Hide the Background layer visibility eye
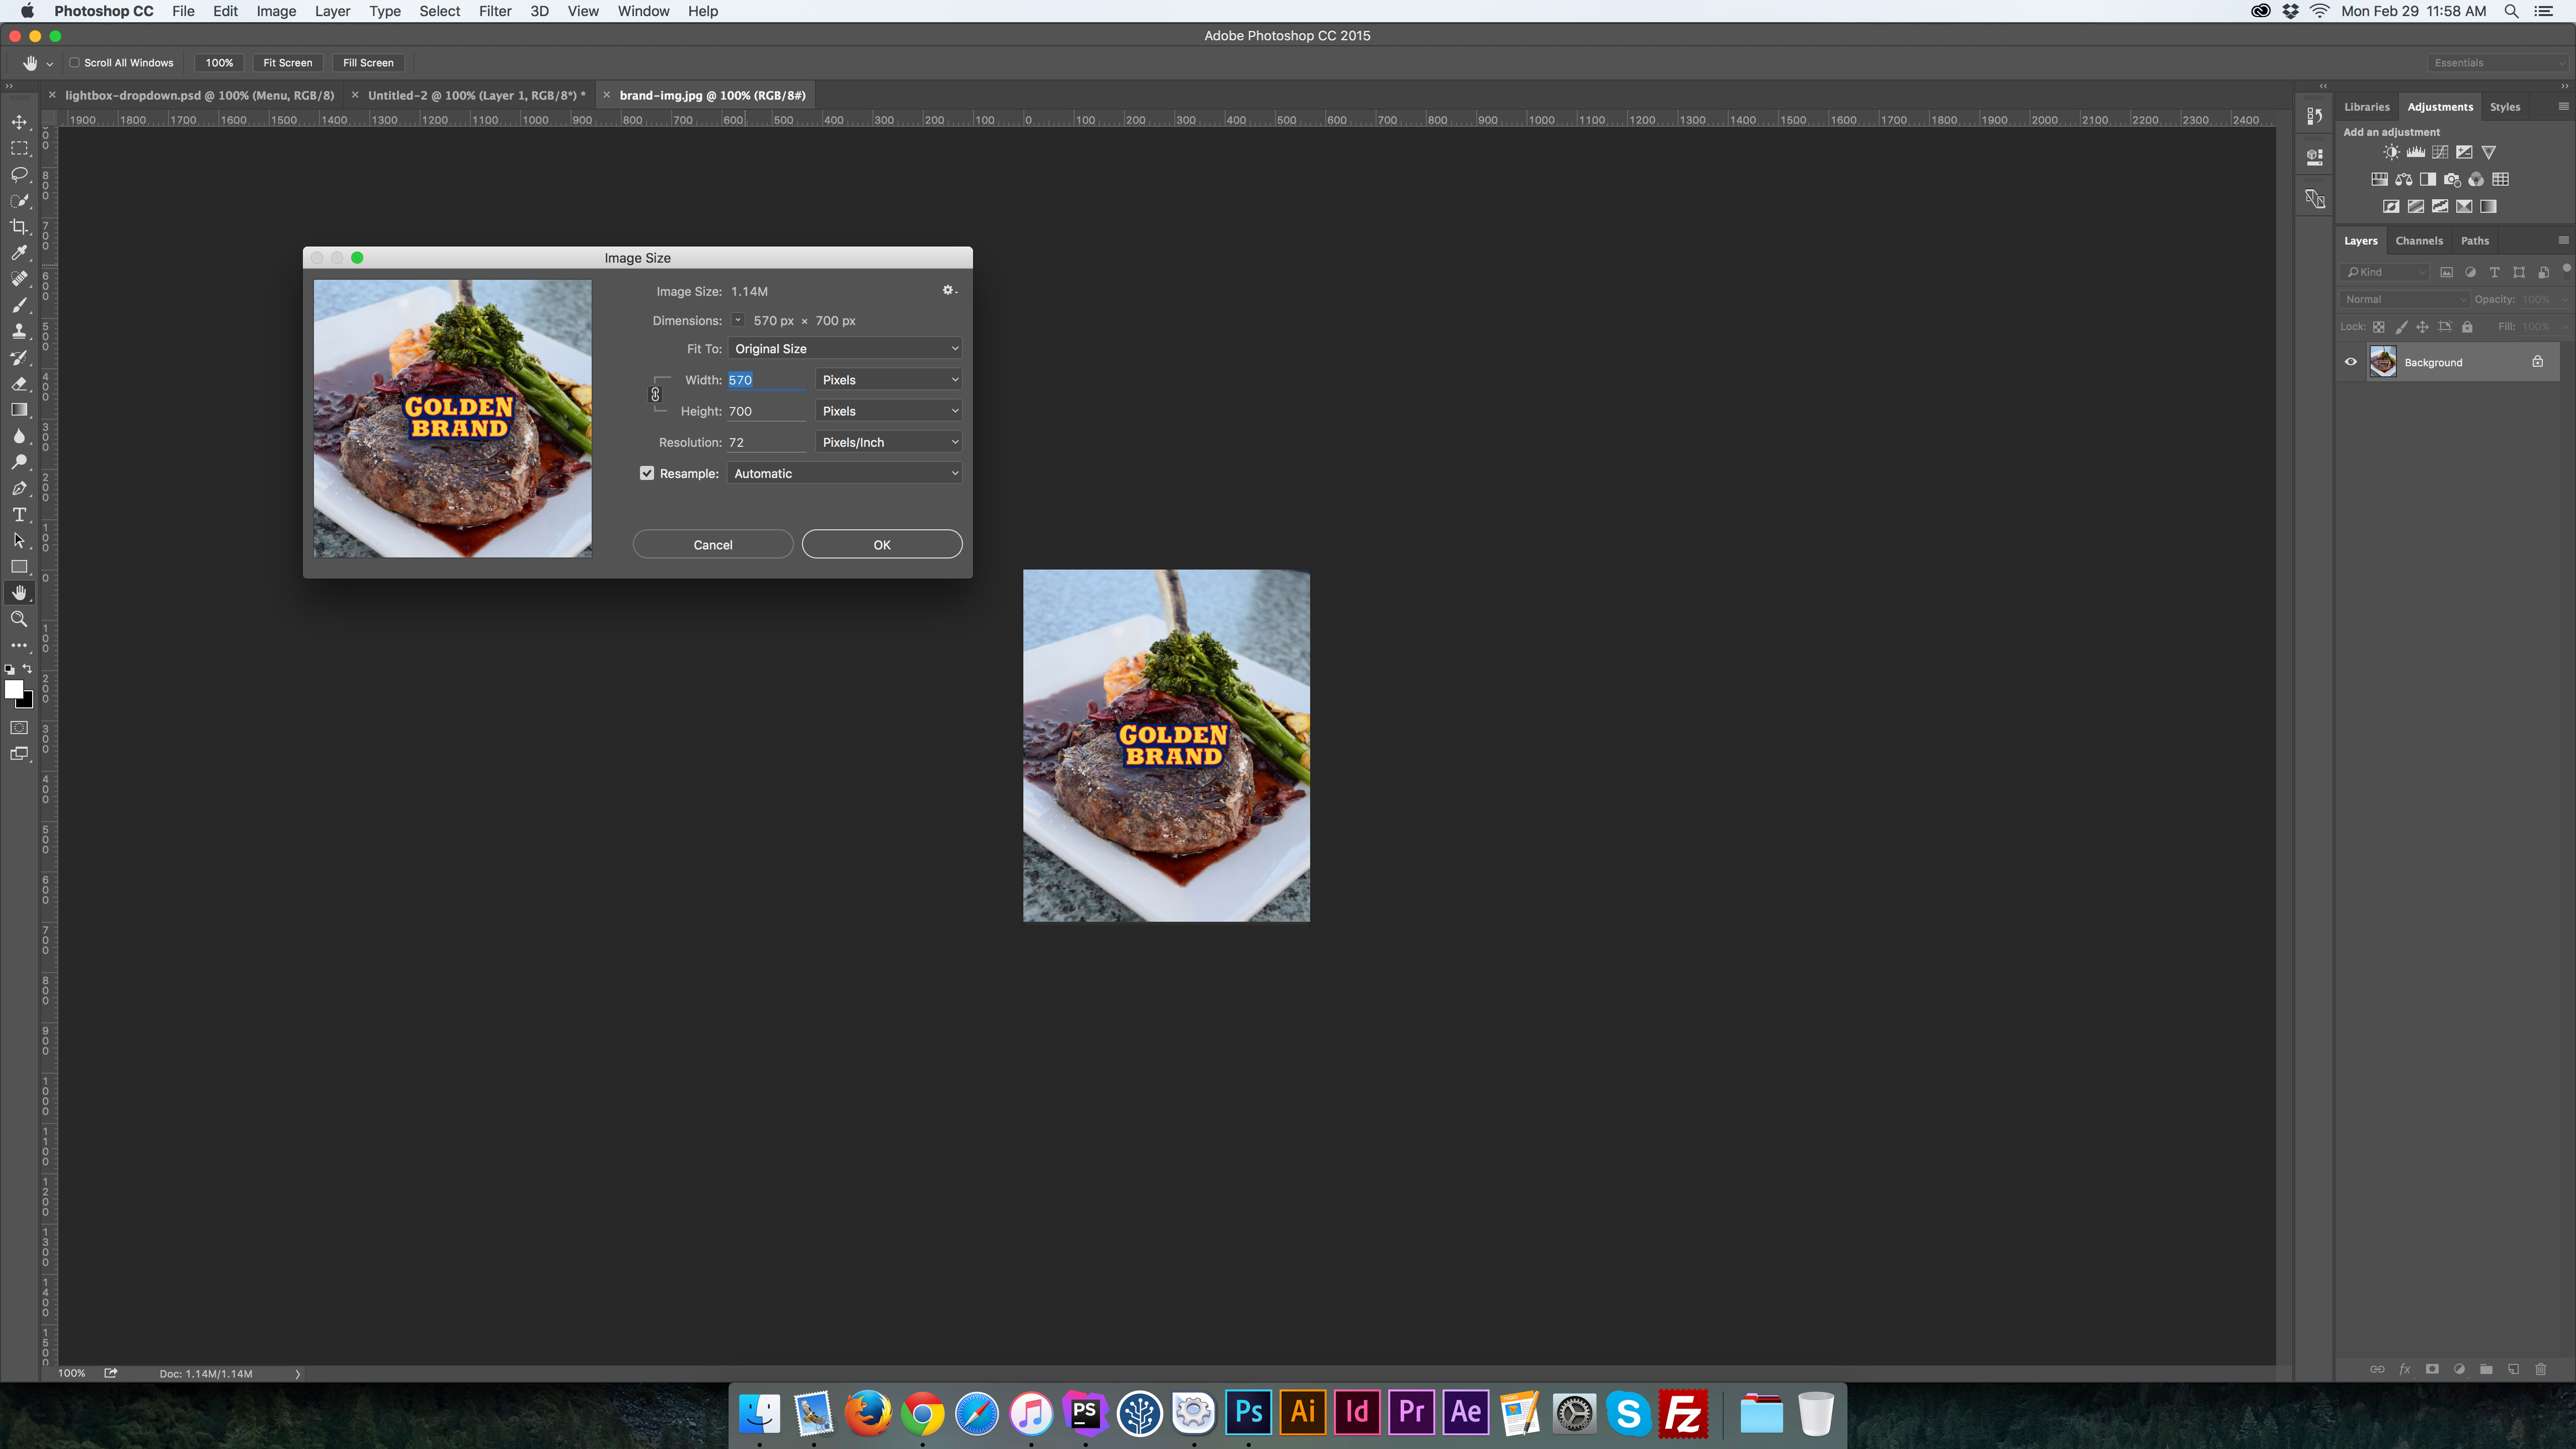The height and width of the screenshot is (1449, 2576). click(2351, 362)
